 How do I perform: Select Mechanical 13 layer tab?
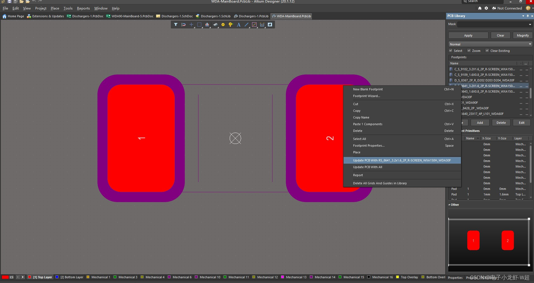[293, 277]
